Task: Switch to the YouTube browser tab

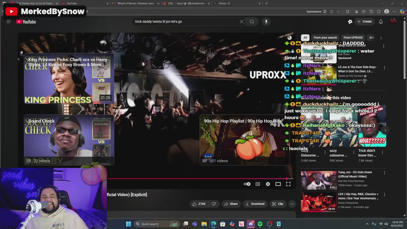Action: pyautogui.click(x=84, y=3)
